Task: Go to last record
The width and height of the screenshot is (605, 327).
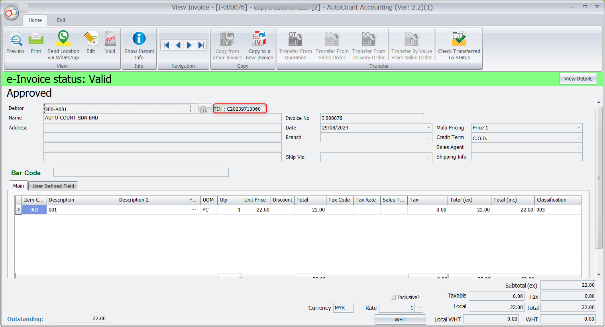Action: (x=201, y=45)
